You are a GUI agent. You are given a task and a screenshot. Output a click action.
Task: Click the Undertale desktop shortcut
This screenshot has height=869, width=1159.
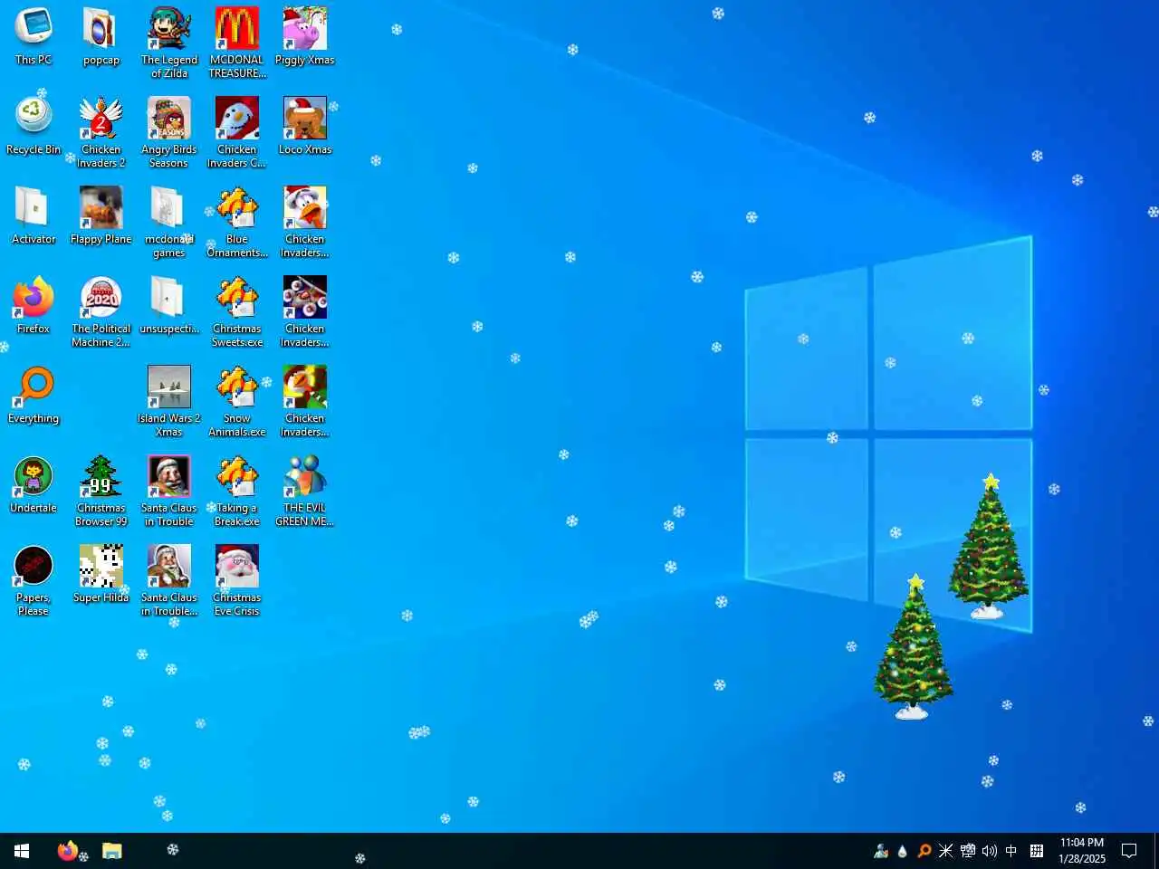34,485
